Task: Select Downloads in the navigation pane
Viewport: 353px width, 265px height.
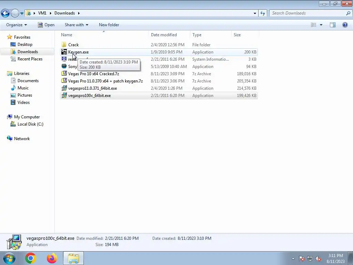Action: click(x=28, y=52)
